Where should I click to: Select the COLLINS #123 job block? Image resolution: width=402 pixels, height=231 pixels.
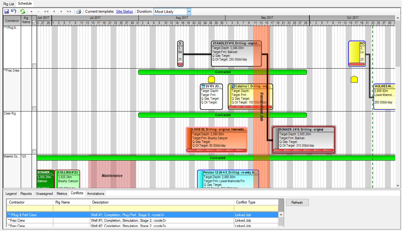click(x=68, y=179)
